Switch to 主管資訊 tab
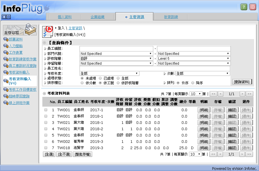The image size is (259, 171). pyautogui.click(x=137, y=17)
